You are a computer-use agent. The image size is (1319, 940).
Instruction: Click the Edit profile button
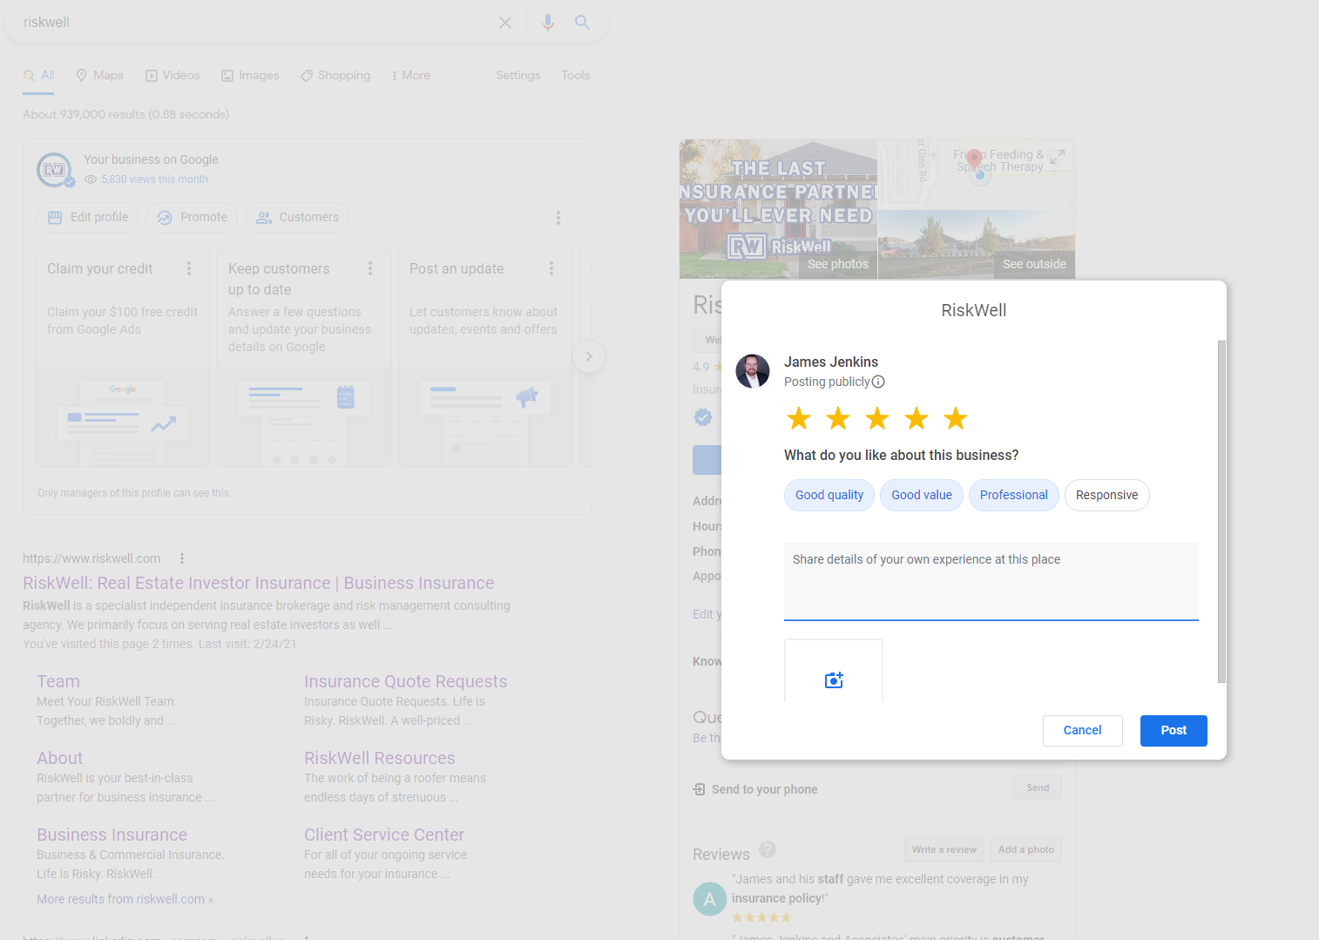click(87, 218)
